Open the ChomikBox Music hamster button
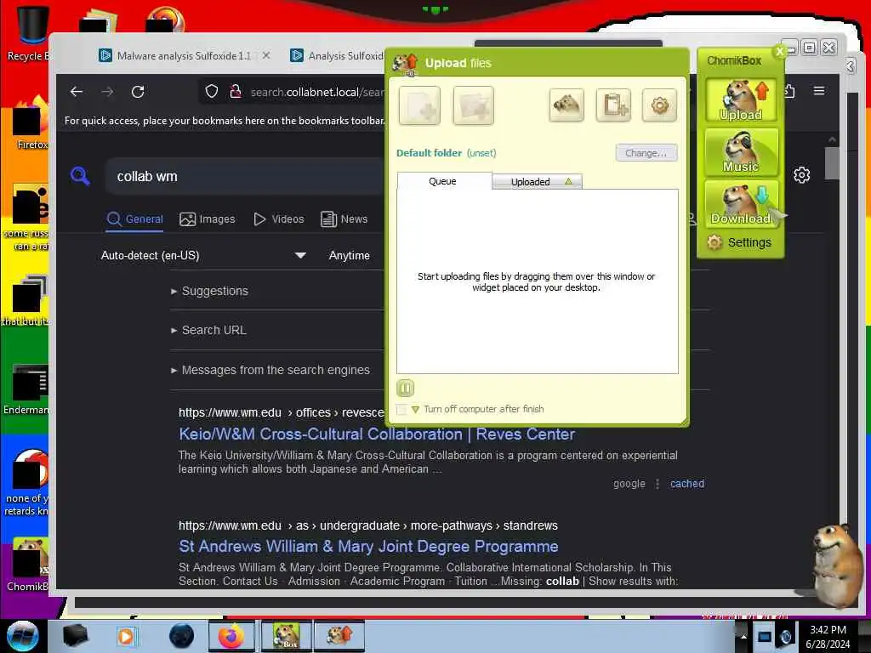 pos(741,151)
